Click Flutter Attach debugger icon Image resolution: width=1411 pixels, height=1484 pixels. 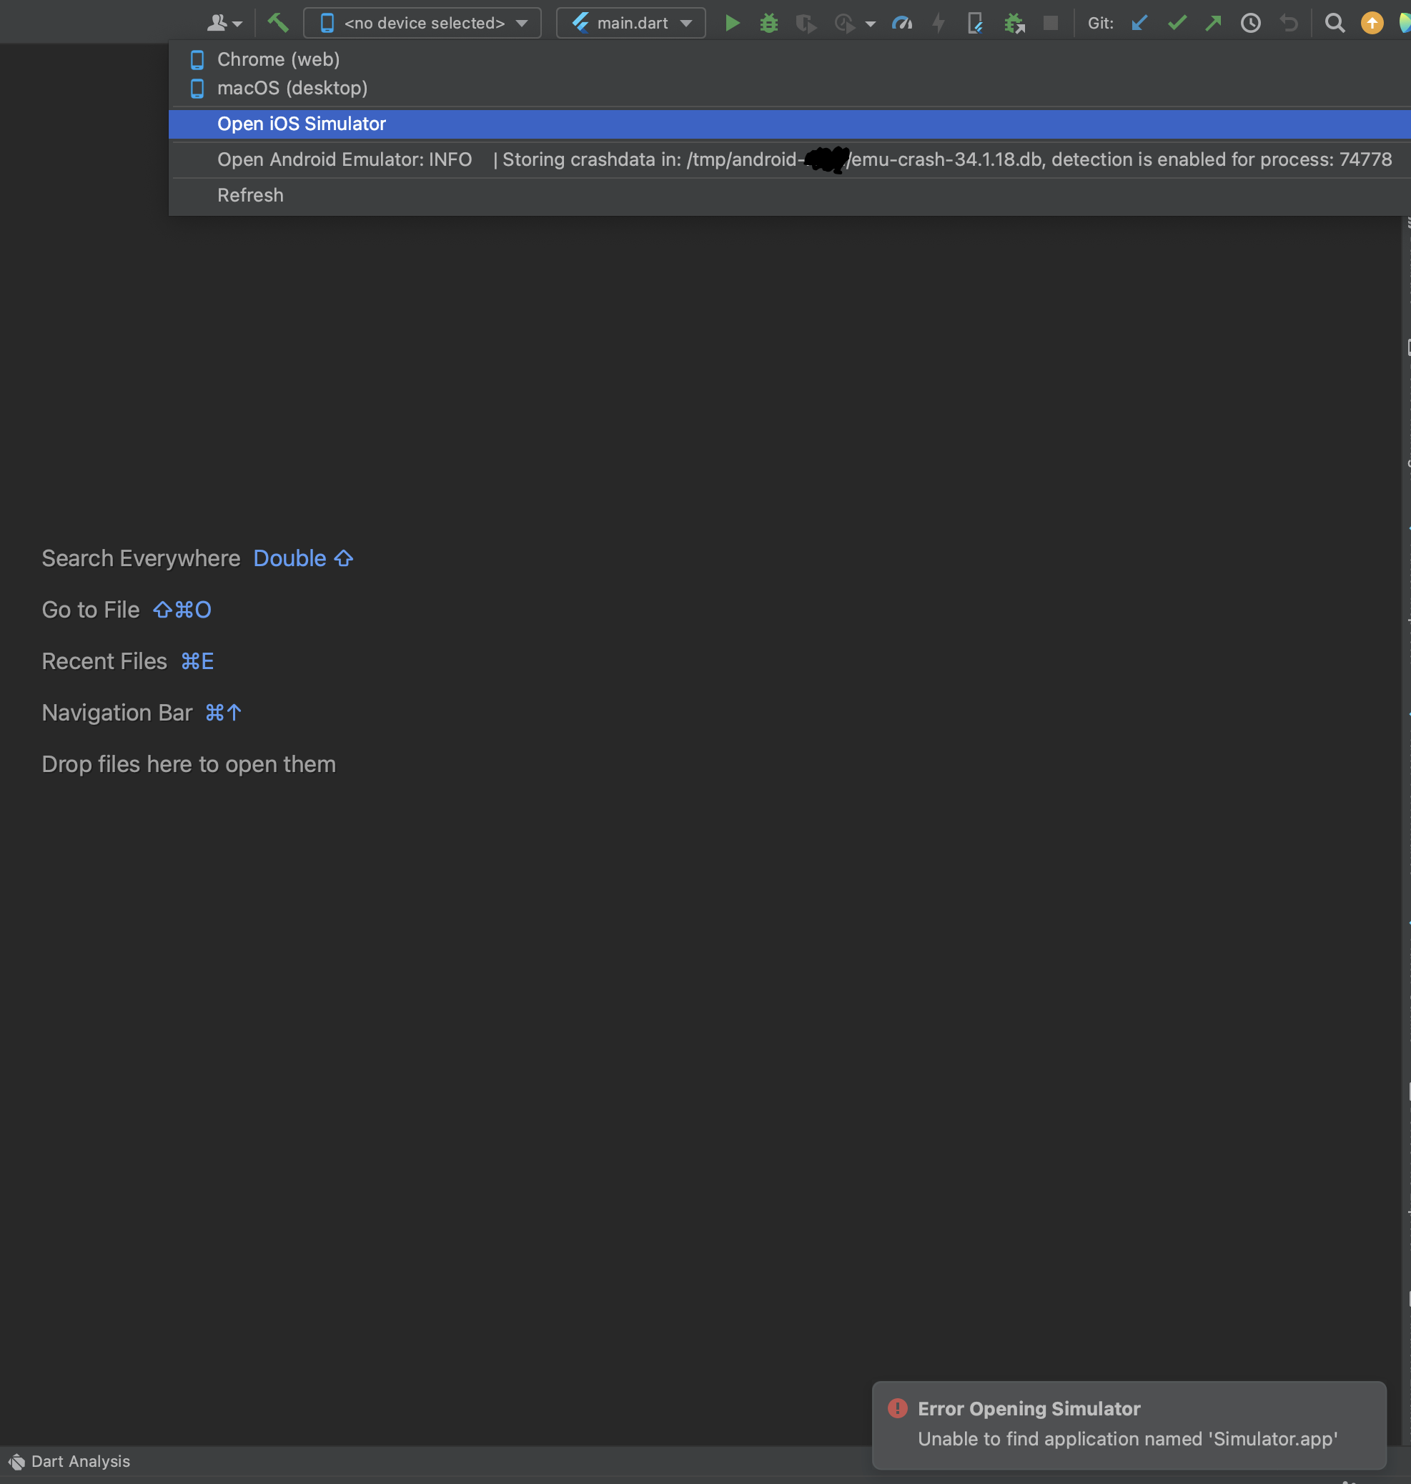[x=975, y=23]
